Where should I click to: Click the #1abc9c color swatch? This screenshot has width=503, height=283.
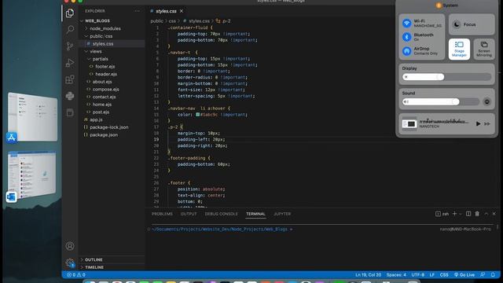click(197, 115)
